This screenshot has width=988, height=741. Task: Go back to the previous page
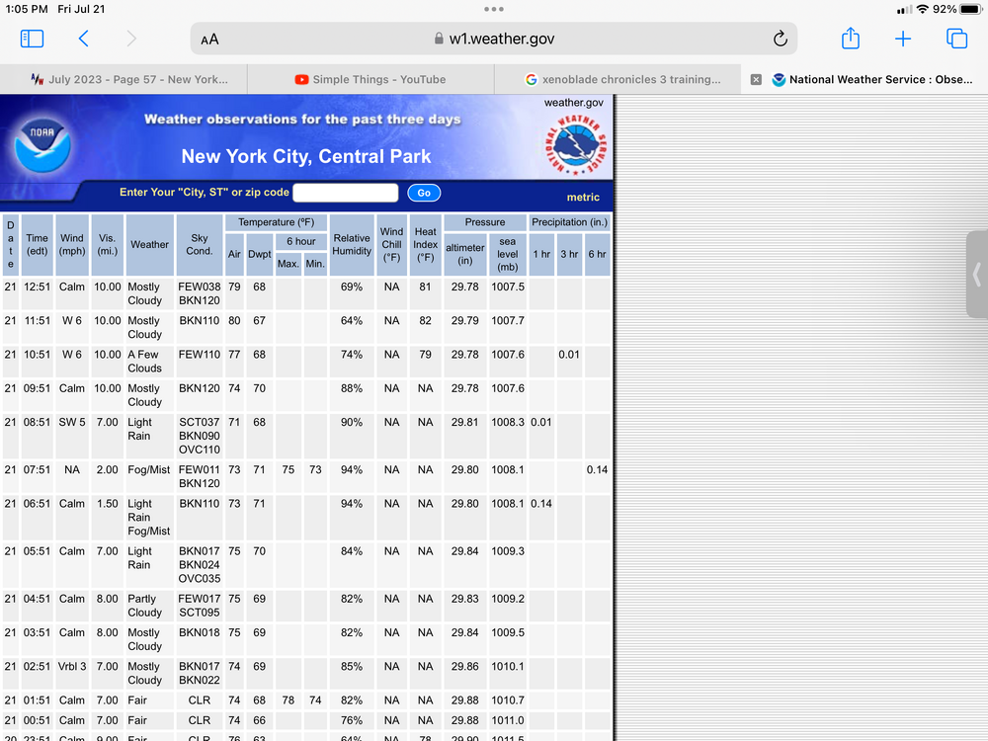(x=83, y=39)
